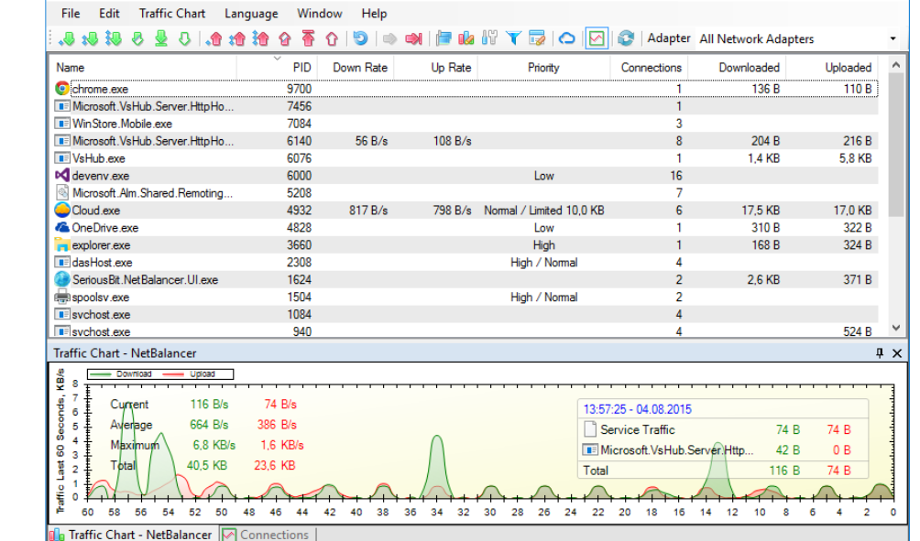Click the blue cloud sync toolbar icon

(567, 38)
